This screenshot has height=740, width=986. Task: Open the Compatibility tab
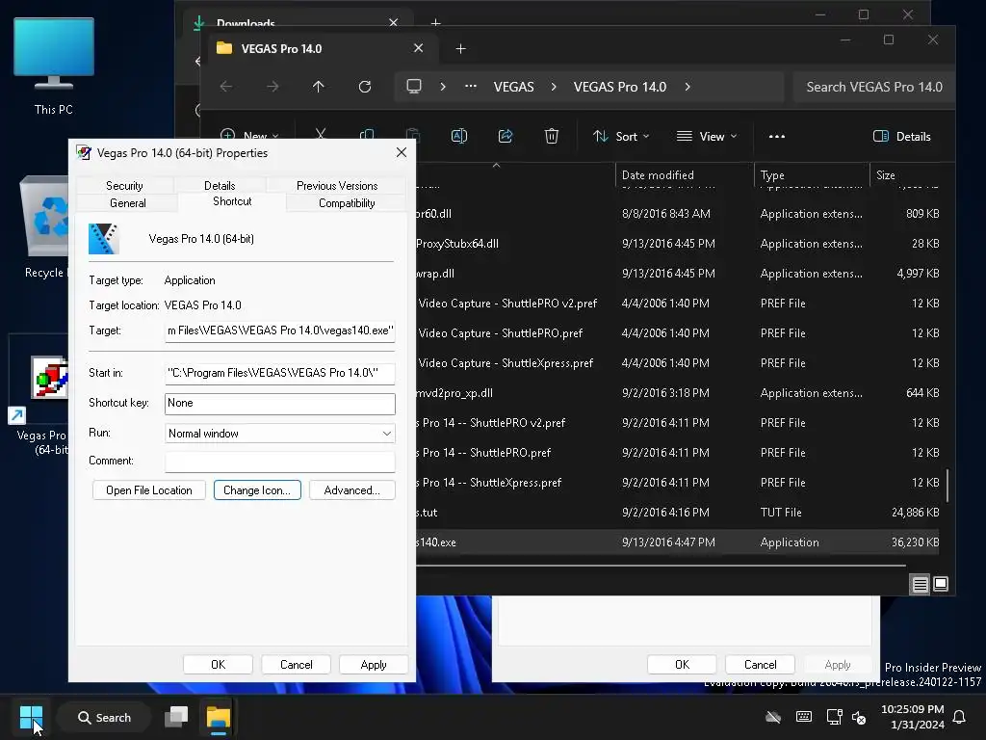pos(347,203)
